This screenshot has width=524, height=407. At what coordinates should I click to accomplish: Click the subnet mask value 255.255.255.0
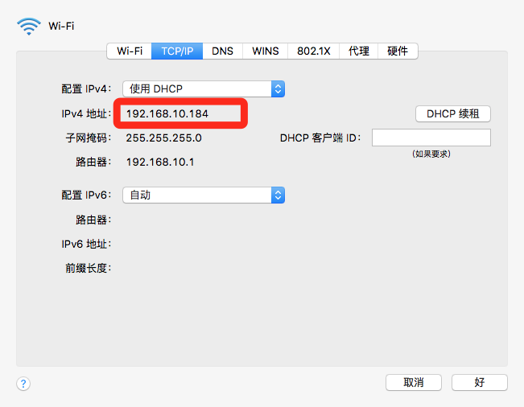pos(163,138)
